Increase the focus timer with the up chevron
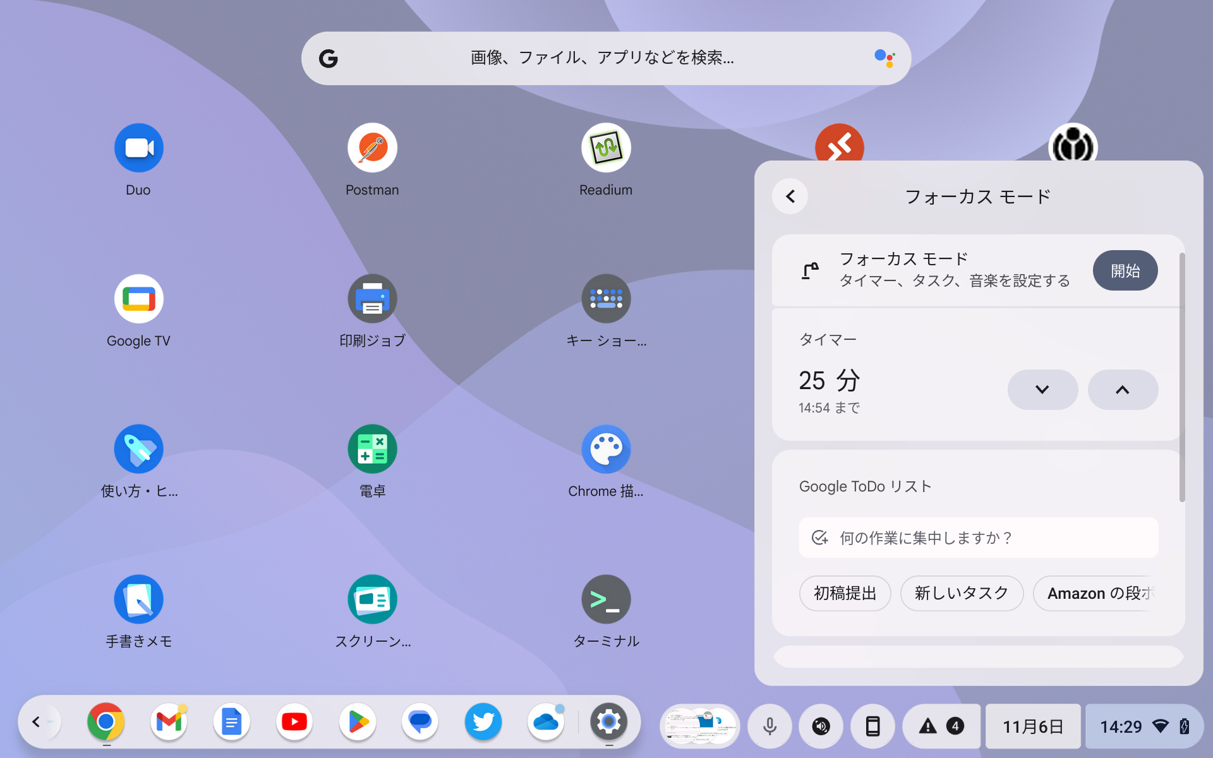The width and height of the screenshot is (1213, 758). tap(1123, 390)
